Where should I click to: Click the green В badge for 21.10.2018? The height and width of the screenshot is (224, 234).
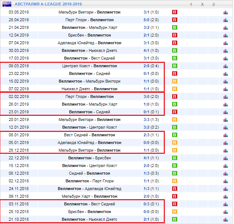pyautogui.click(x=175, y=219)
